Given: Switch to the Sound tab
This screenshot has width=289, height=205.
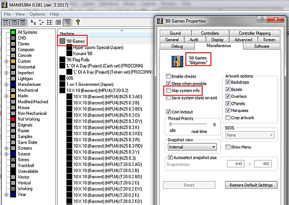Looking at the screenshot, I should click(175, 33).
